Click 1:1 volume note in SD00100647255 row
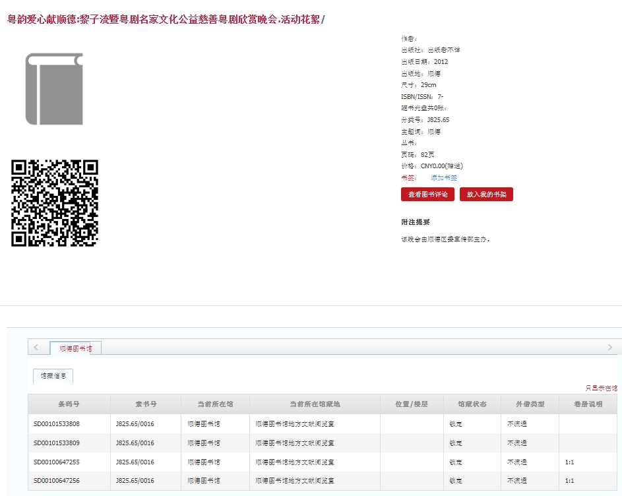The width and height of the screenshot is (622, 496). pos(570,462)
